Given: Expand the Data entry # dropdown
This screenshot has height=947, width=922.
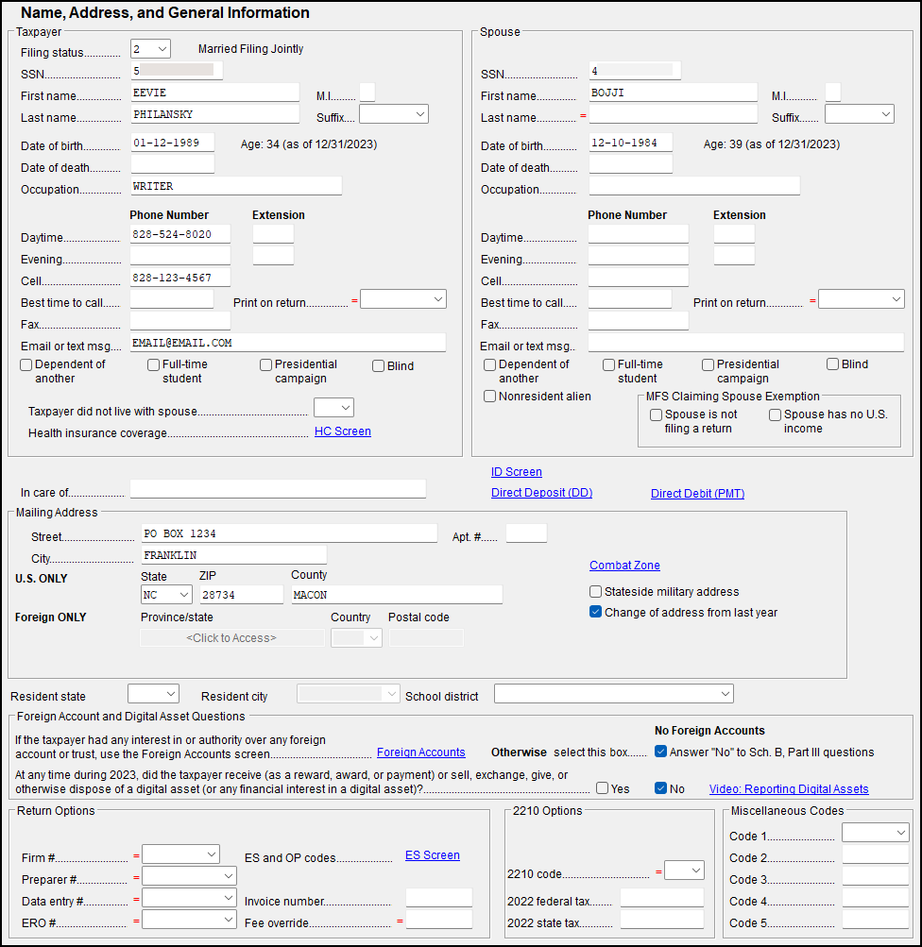Looking at the screenshot, I should pos(189,898).
